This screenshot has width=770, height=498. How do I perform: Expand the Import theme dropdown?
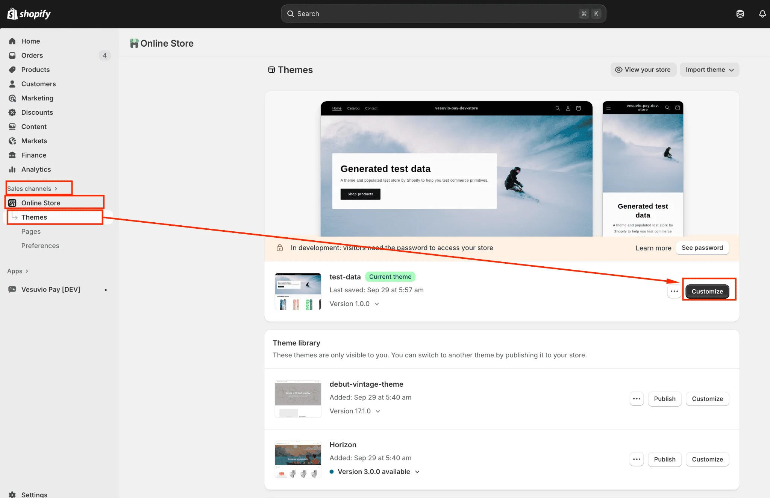[x=709, y=70]
